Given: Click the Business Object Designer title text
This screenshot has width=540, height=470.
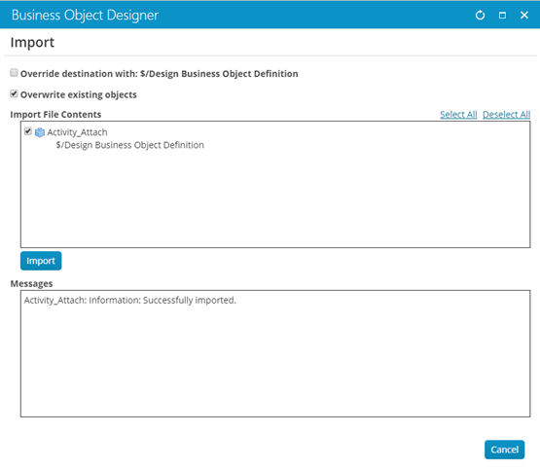Looking at the screenshot, I should [x=85, y=16].
